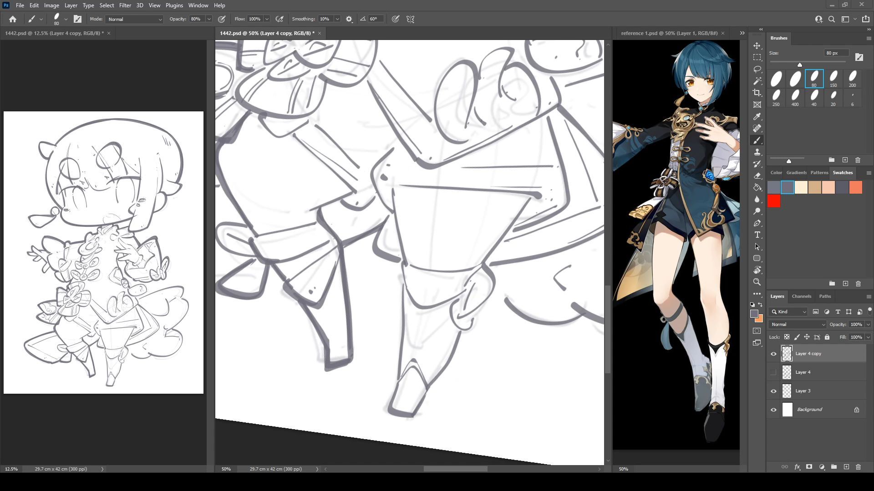The image size is (874, 491).
Task: Enable airbrush-style build-up effects
Action: [x=279, y=19]
